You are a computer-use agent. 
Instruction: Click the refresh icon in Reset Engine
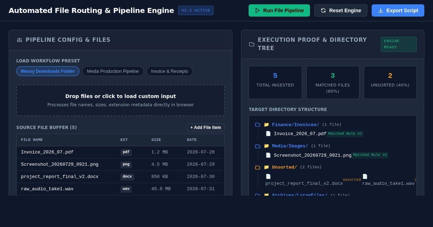[x=323, y=10]
